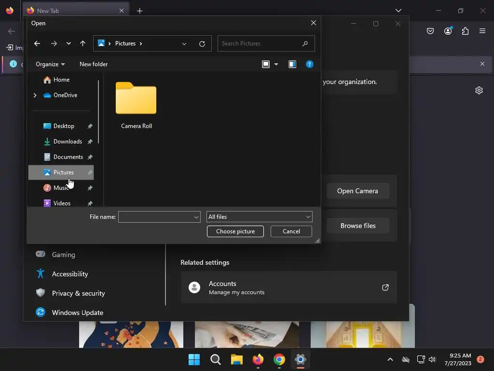Image resolution: width=494 pixels, height=371 pixels.
Task: Open dialog Help button
Action: tap(310, 64)
